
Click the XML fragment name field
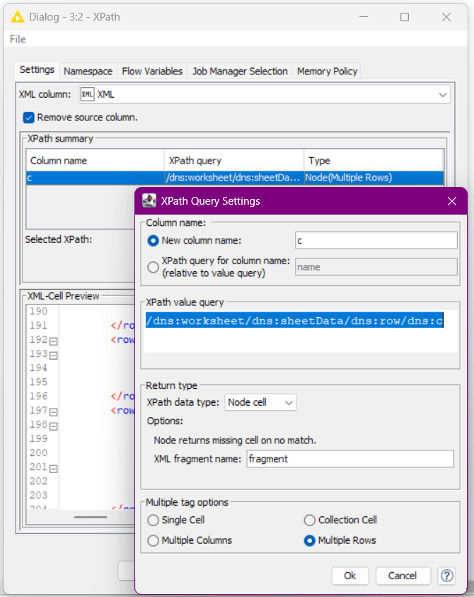pos(350,459)
